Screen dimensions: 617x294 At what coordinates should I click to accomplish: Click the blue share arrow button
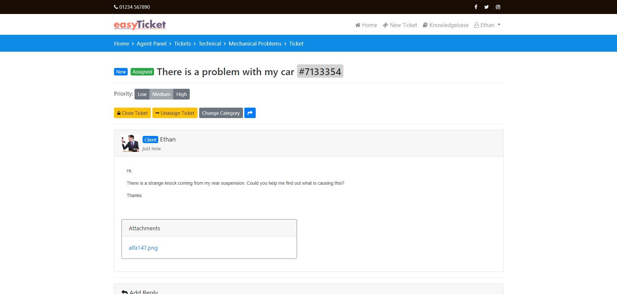[250, 113]
